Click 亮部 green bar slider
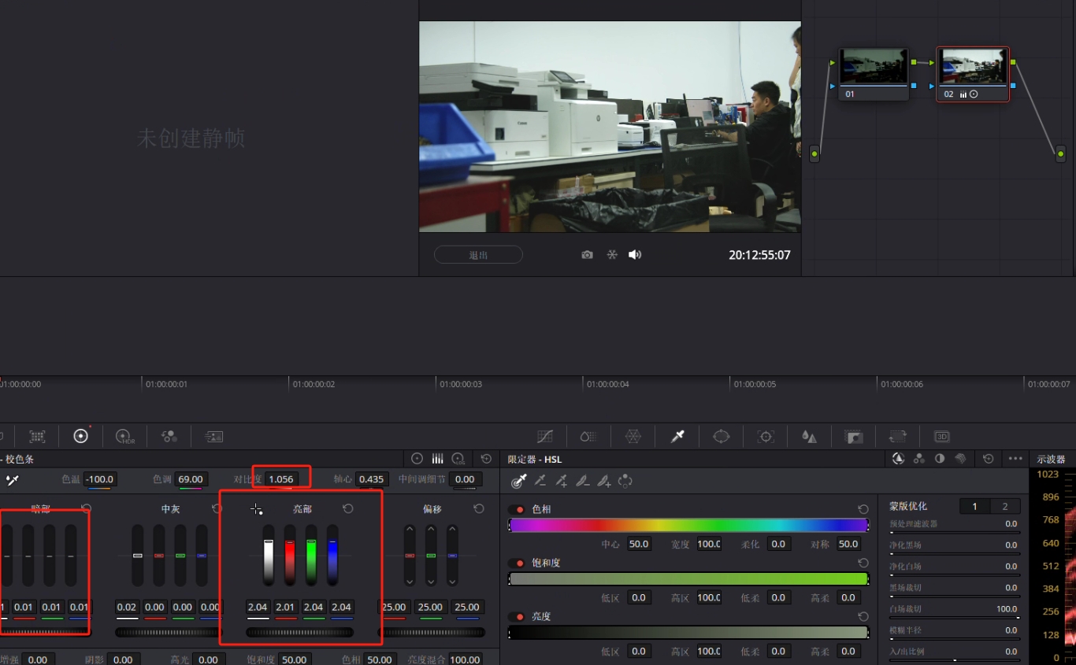Screen dimensions: 1076x665 click(x=311, y=556)
